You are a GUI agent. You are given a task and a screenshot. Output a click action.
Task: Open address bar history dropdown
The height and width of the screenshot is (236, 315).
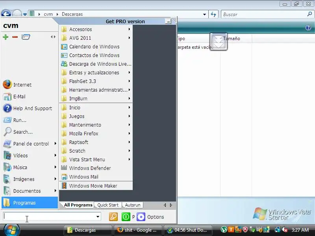pyautogui.click(x=204, y=14)
